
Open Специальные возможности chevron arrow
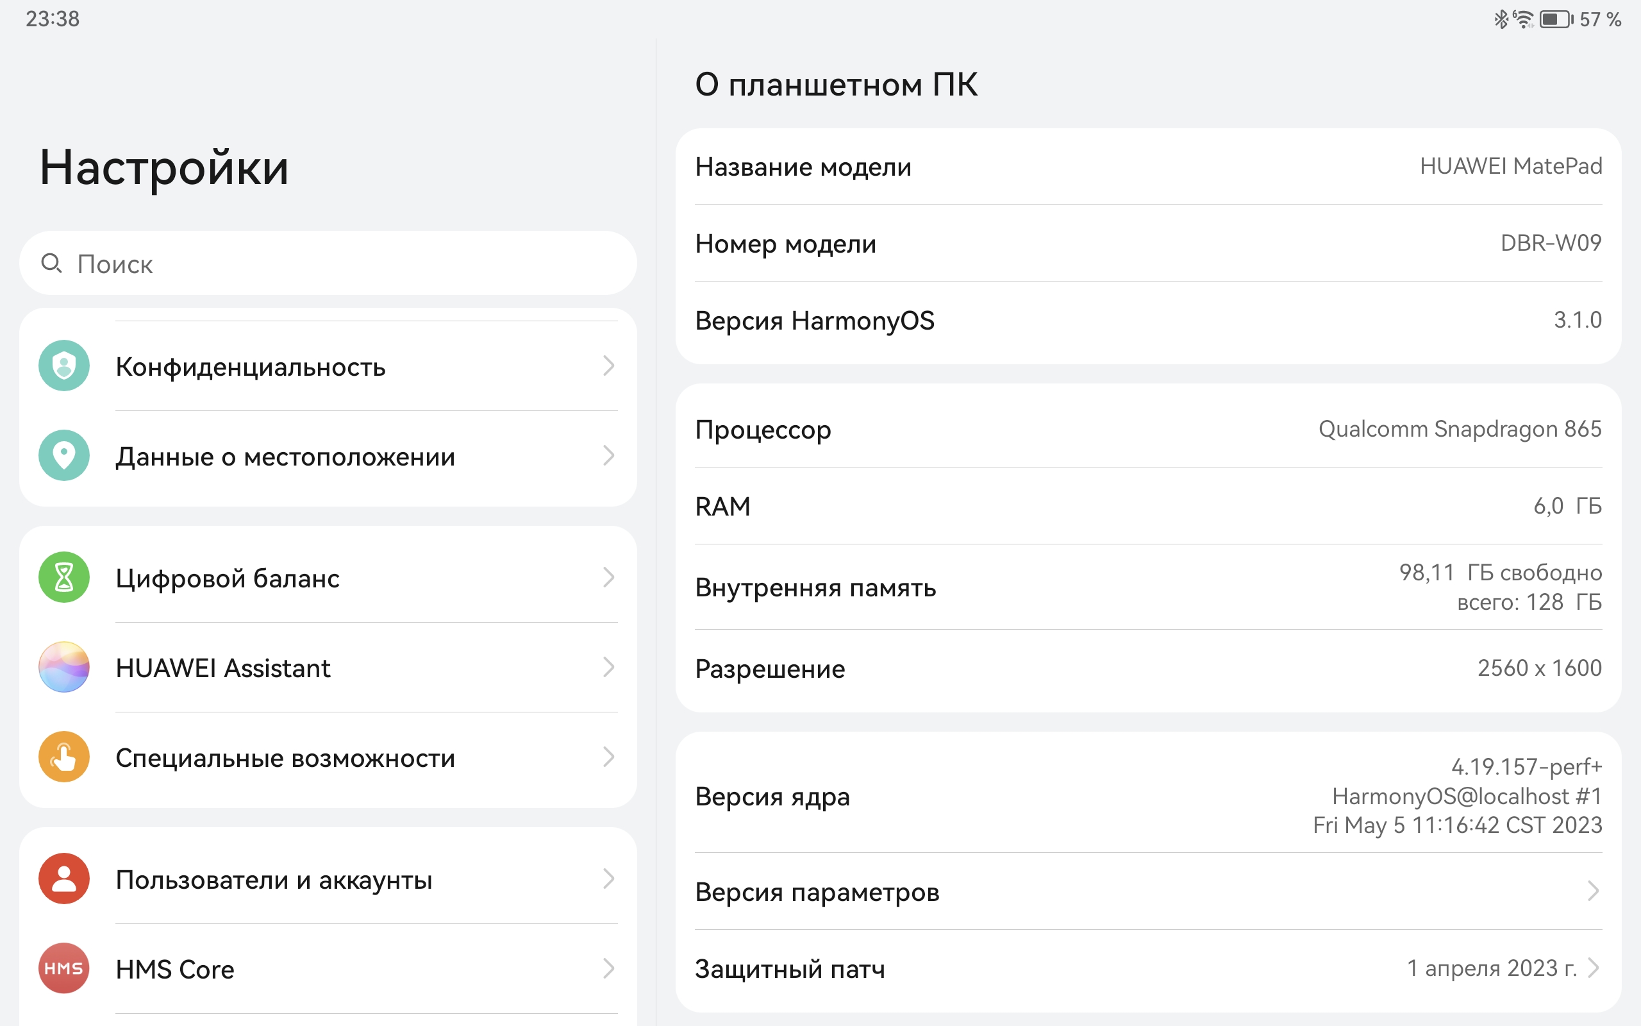608,757
